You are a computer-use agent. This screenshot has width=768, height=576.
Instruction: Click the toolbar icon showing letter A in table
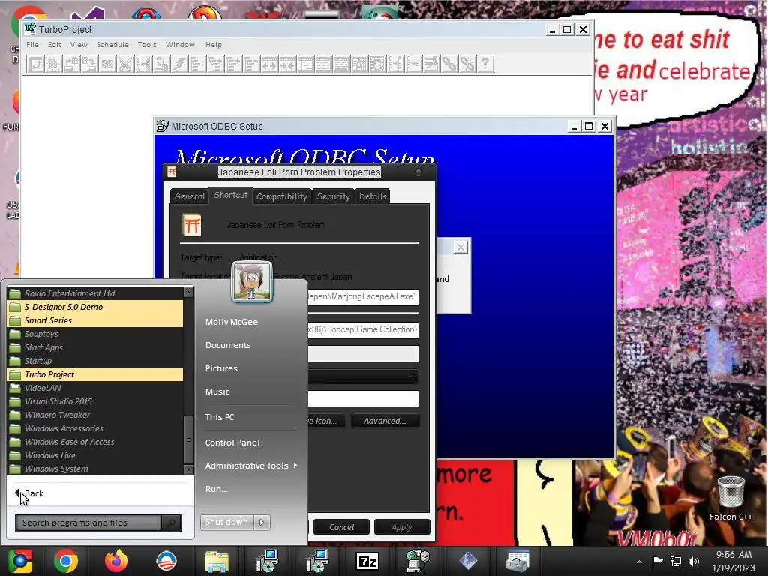pyautogui.click(x=359, y=64)
